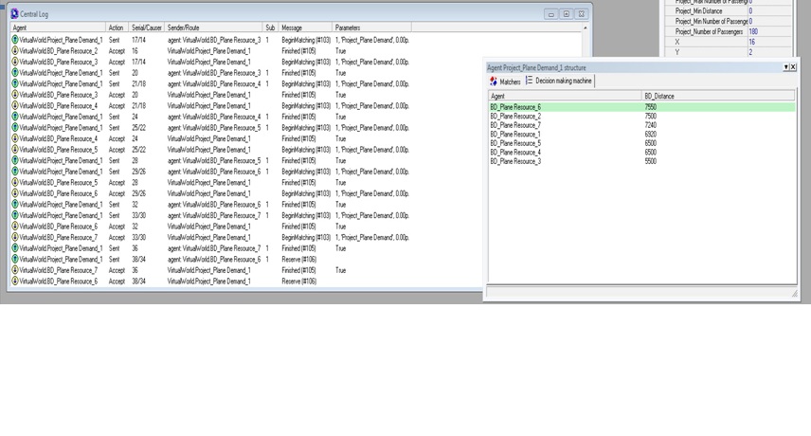
Task: Click the icon of the Accept row with serial 21/18
Action: tap(15, 105)
